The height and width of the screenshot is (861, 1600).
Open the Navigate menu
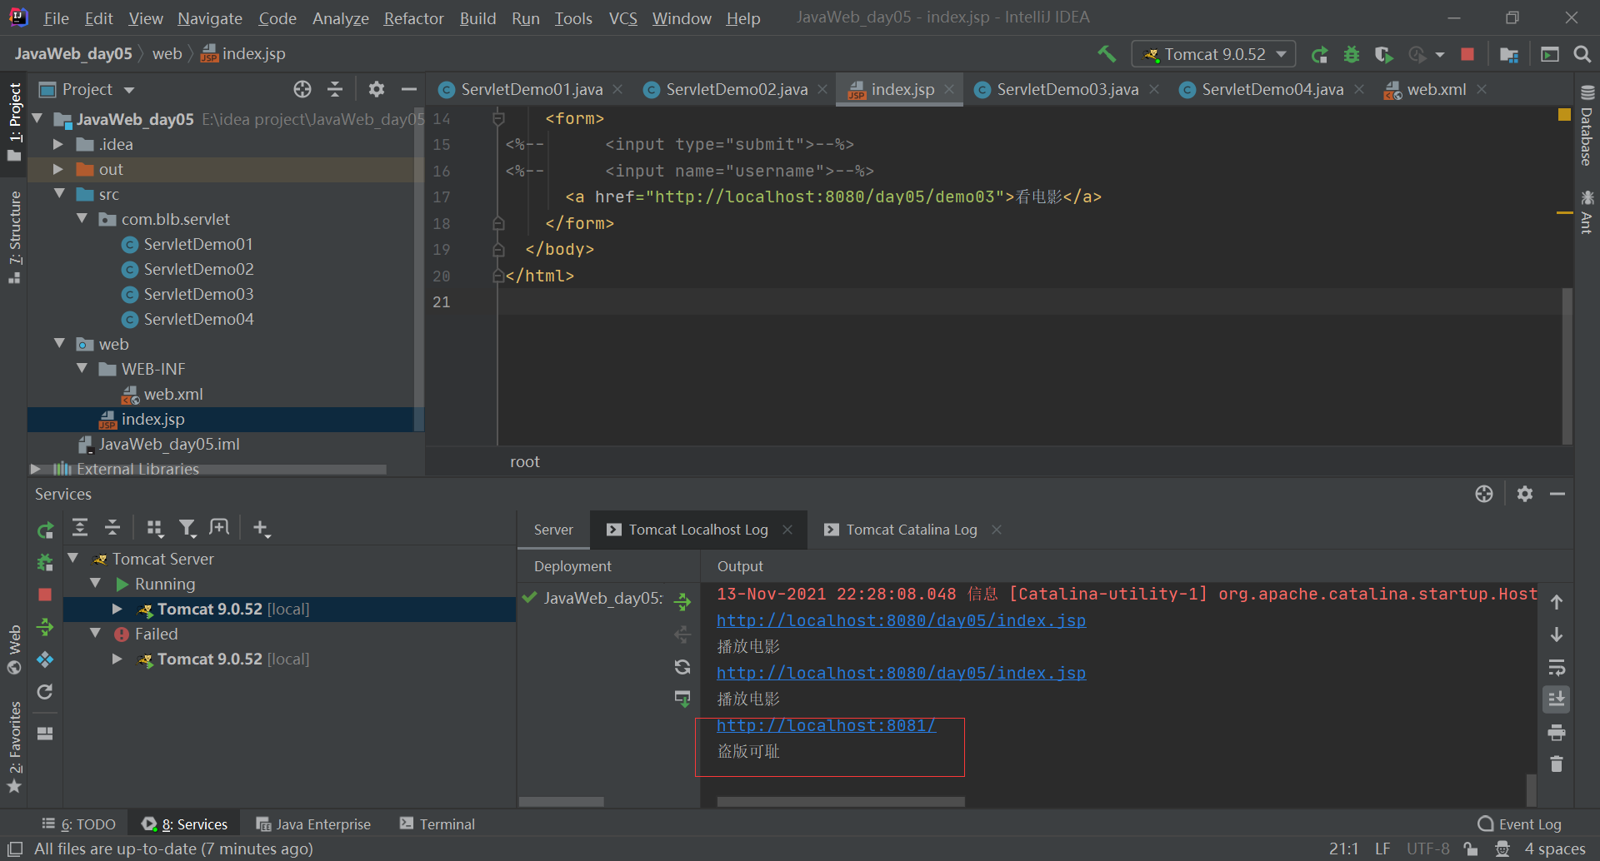click(x=210, y=18)
